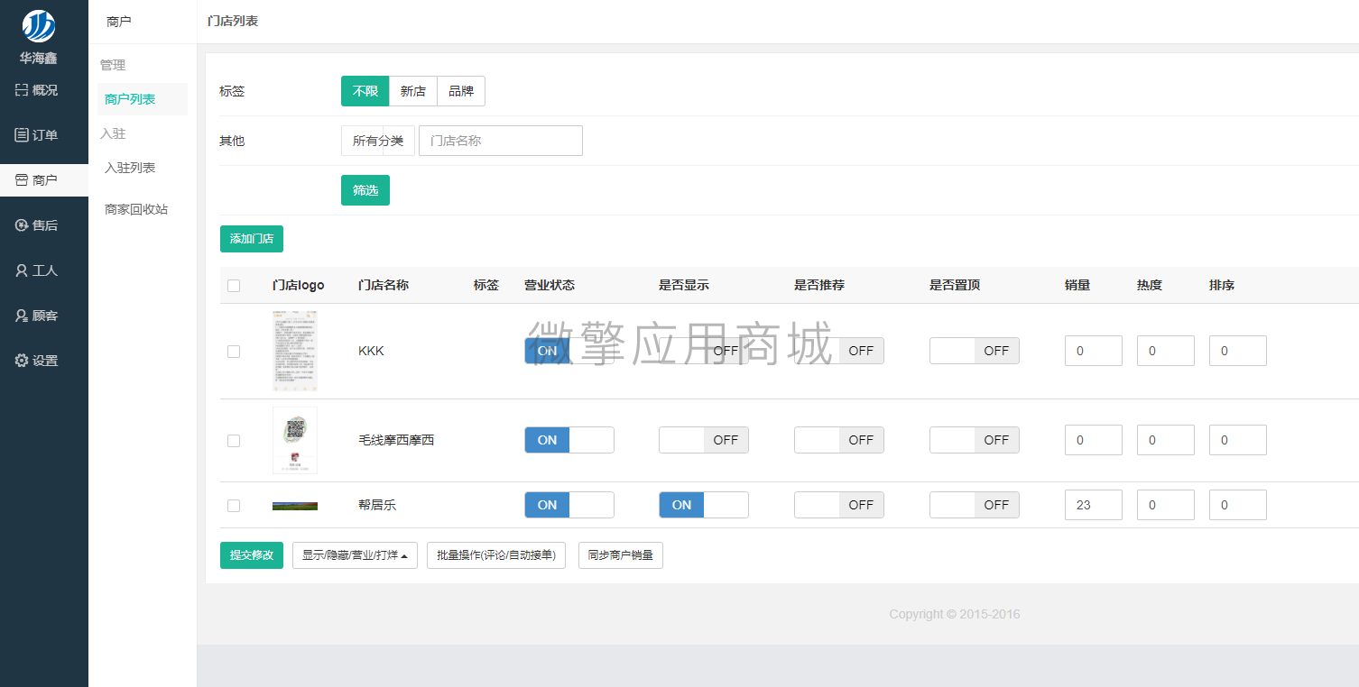This screenshot has height=687, width=1359.
Task: Expand 显示/隐藏/营业/打烊 dropdown
Action: point(355,555)
